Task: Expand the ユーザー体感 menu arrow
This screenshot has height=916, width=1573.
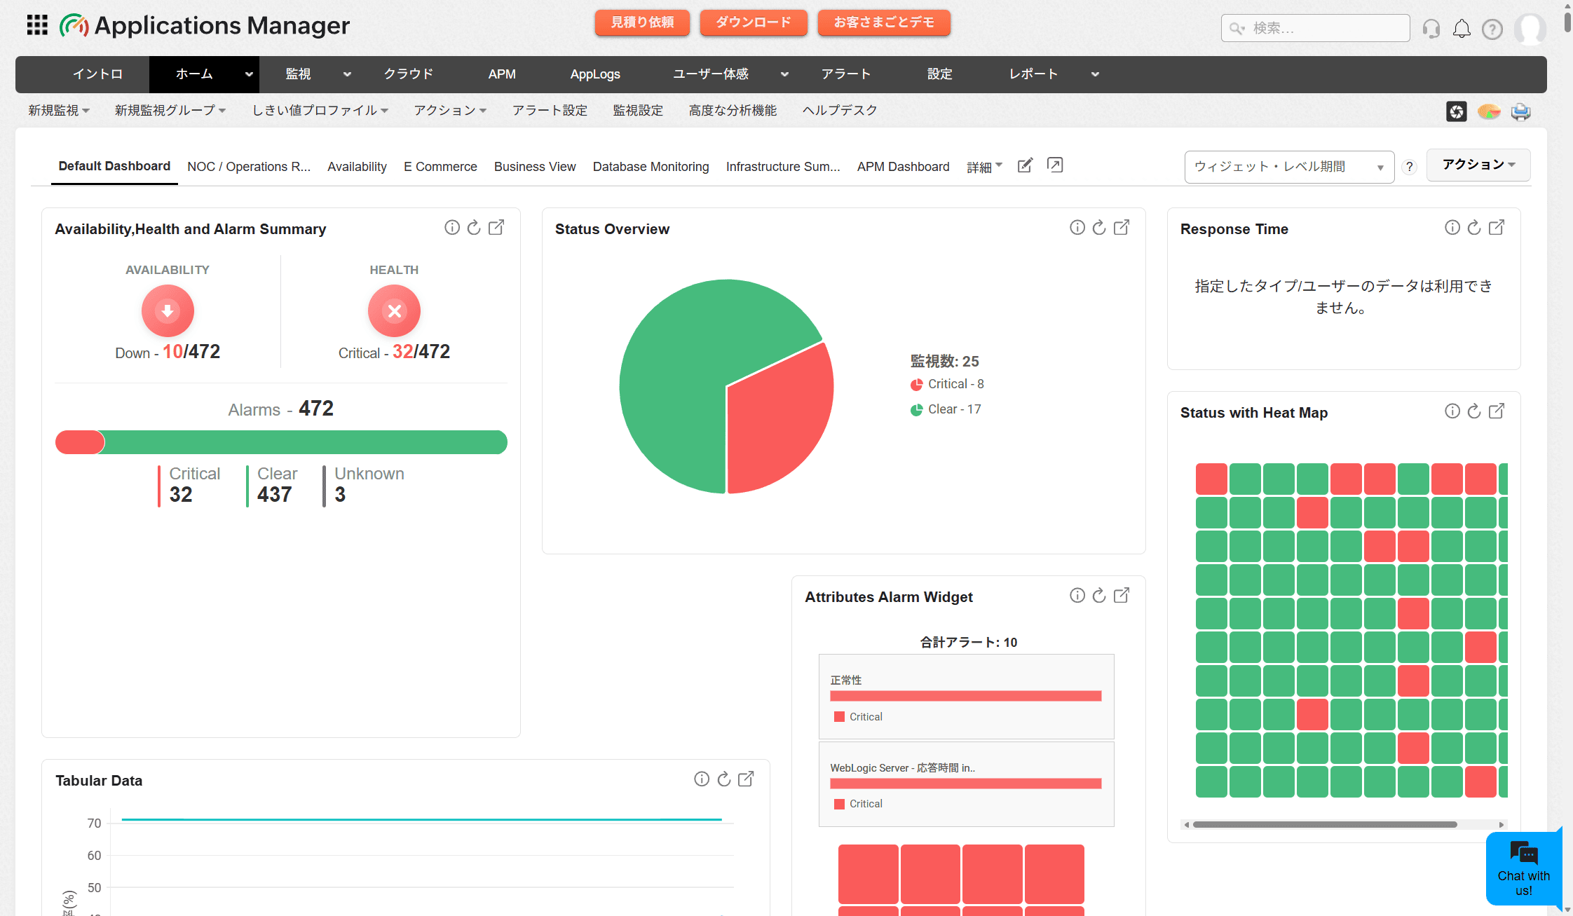Action: (784, 74)
